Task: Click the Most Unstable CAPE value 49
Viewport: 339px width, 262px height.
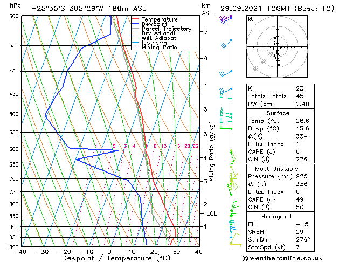Action: 300,199
